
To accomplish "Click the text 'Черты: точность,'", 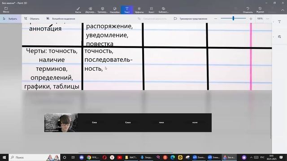I will coord(52,51).
